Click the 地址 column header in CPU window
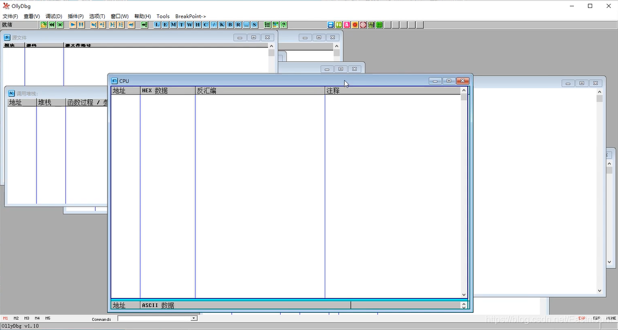618x330 pixels. click(x=125, y=91)
